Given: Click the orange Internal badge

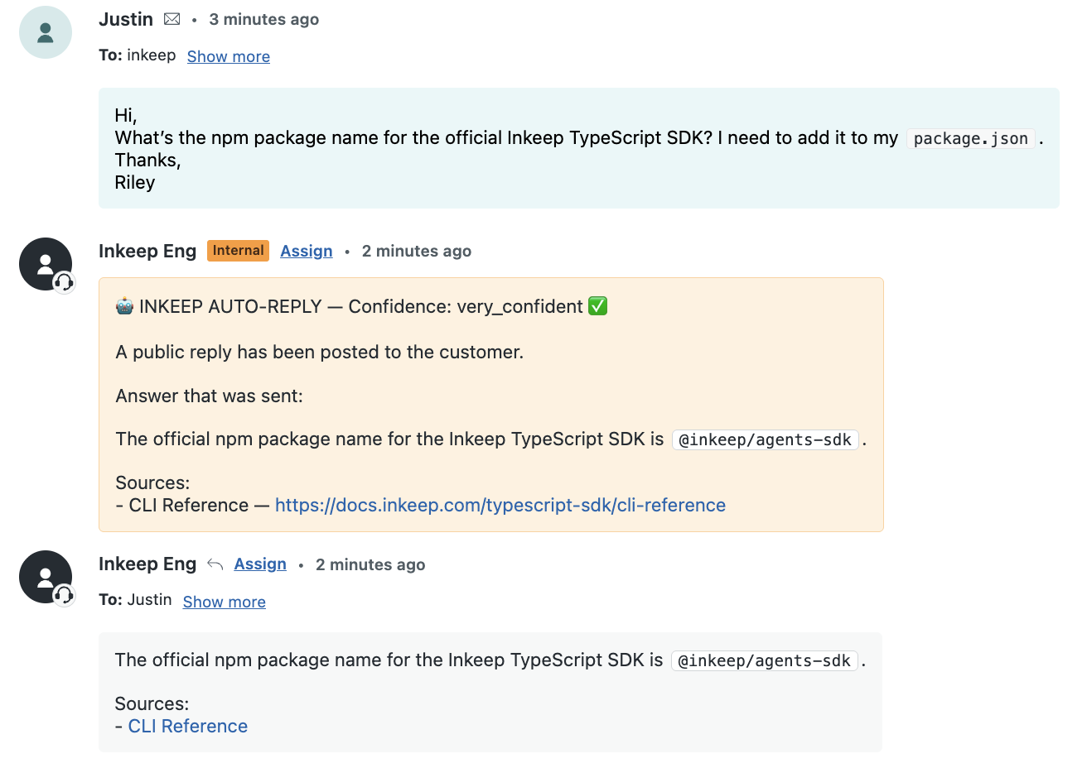Looking at the screenshot, I should (238, 251).
